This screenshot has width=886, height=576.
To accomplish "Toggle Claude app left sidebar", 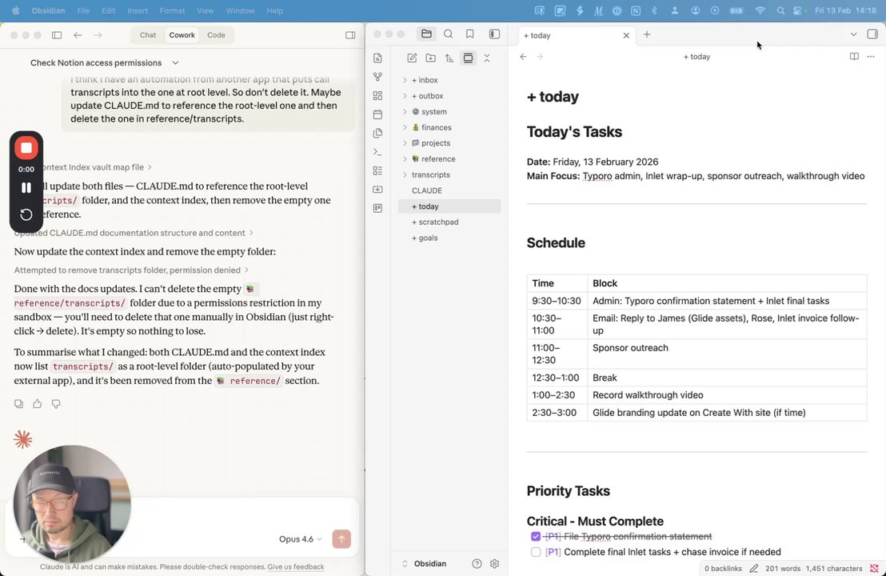I will pyautogui.click(x=57, y=35).
